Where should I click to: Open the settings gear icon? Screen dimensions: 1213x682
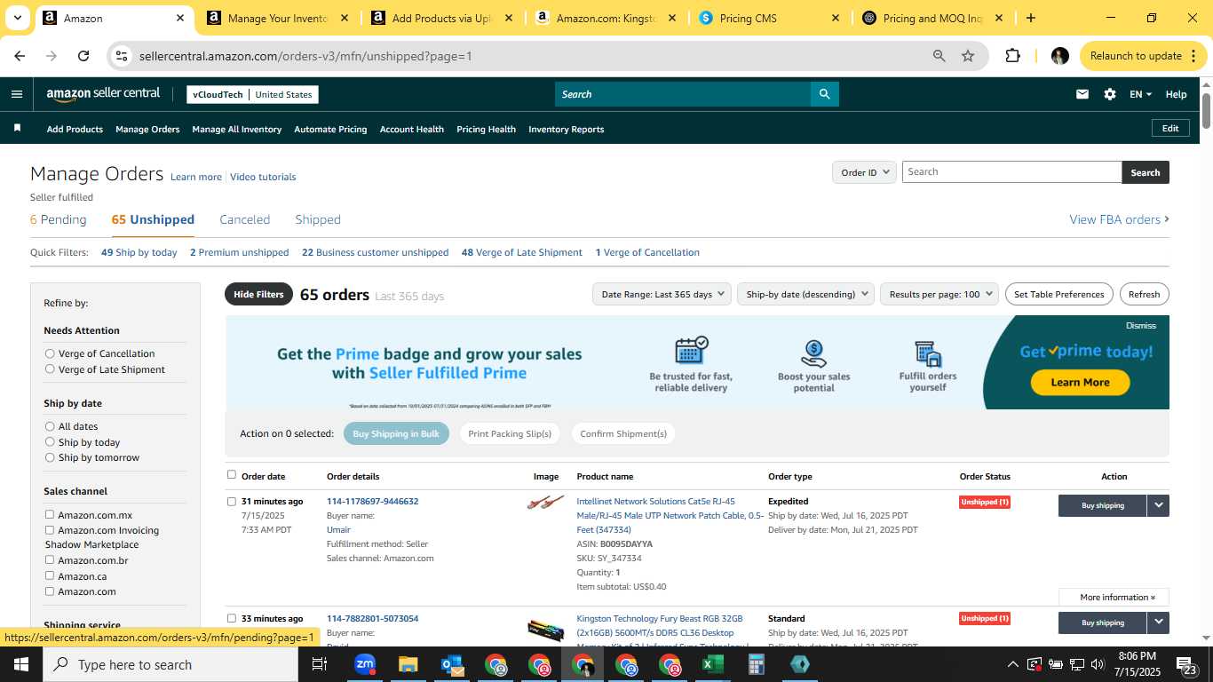1109,94
